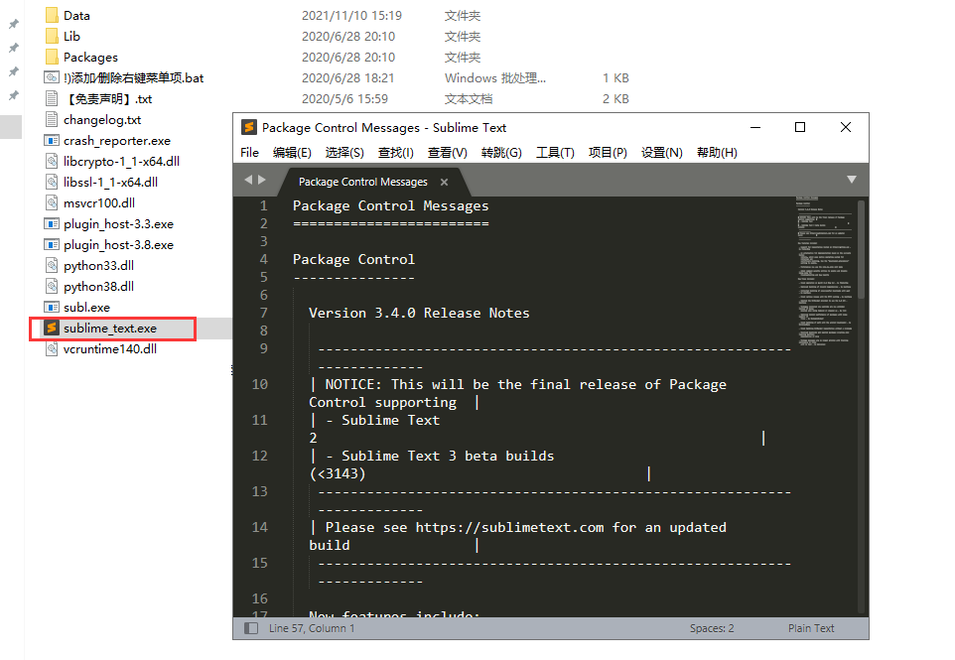Screen dimensions: 955x660
Task: Click the Lib folder icon
Action: pyautogui.click(x=52, y=36)
